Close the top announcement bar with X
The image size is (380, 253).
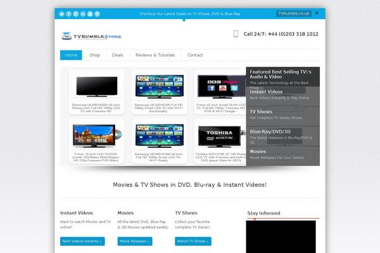[317, 13]
